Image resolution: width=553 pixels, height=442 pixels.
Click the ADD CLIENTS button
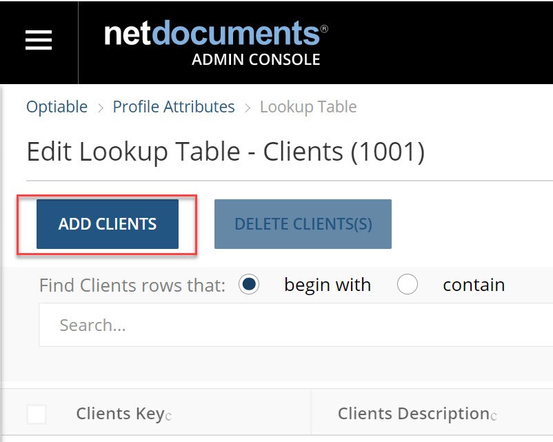pos(107,224)
